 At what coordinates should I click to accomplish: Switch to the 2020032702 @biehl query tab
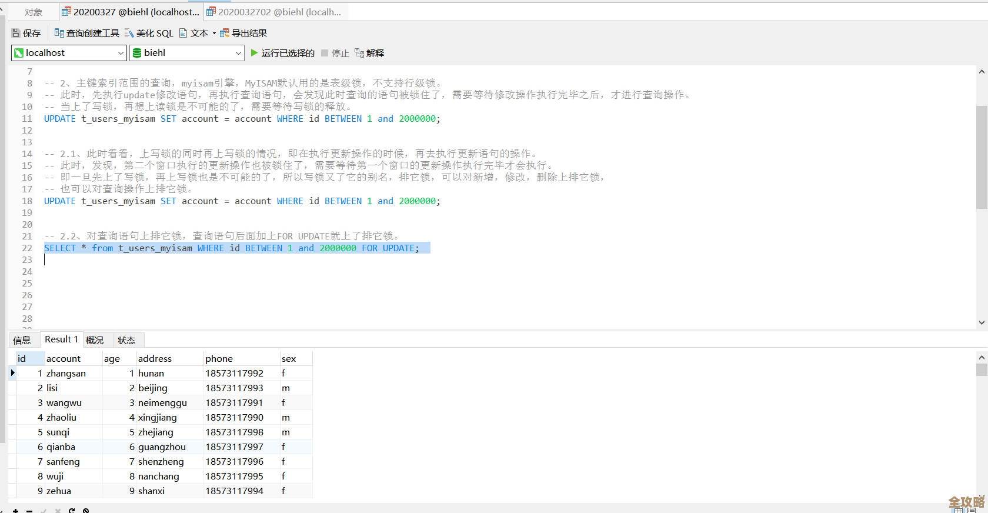[x=276, y=12]
